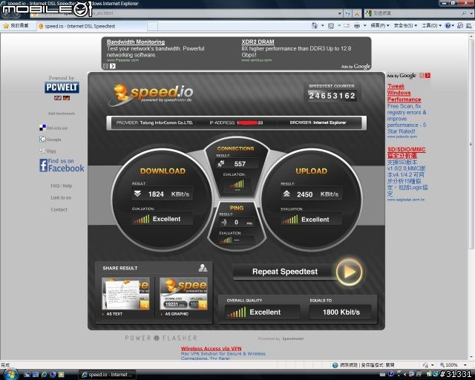This screenshot has width=475, height=380.
Task: Bookmark the page on Digg
Action: click(47, 151)
